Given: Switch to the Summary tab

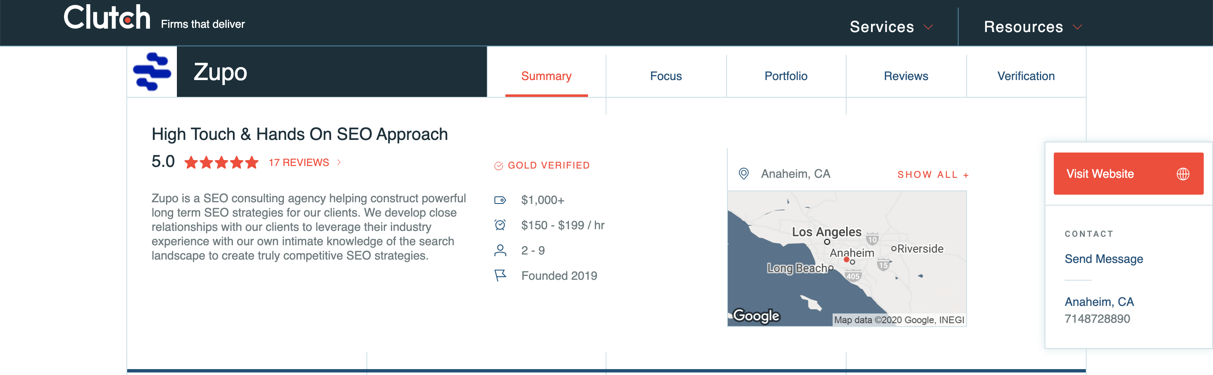Looking at the screenshot, I should [x=546, y=76].
